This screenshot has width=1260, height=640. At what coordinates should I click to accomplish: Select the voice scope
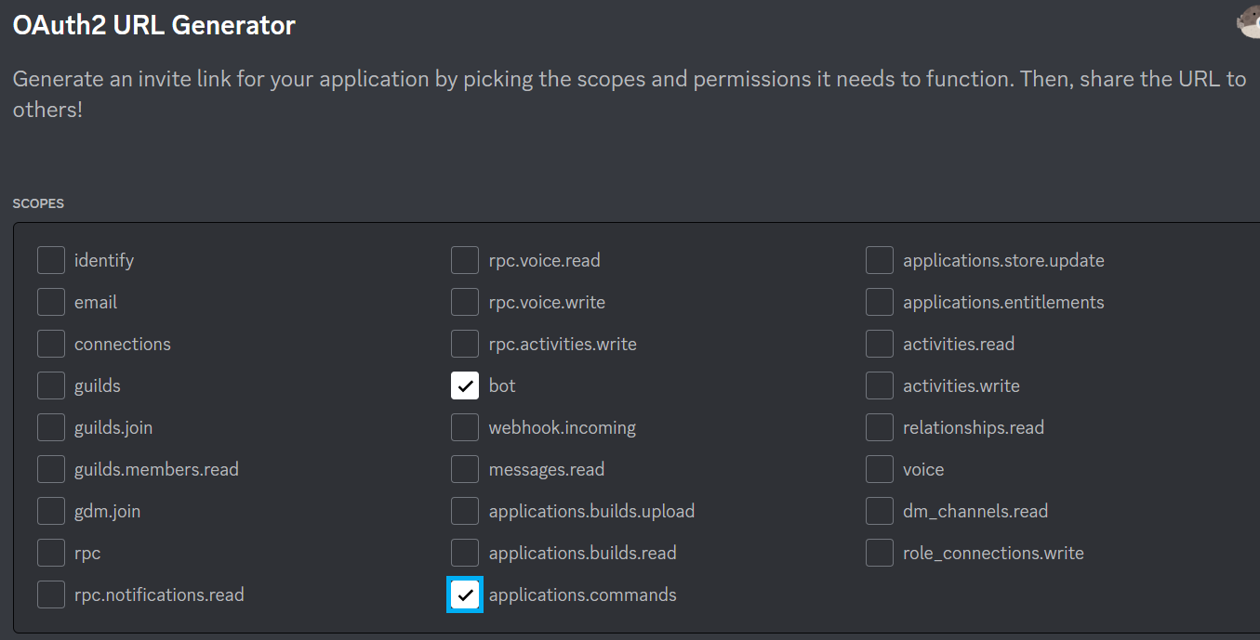[879, 469]
